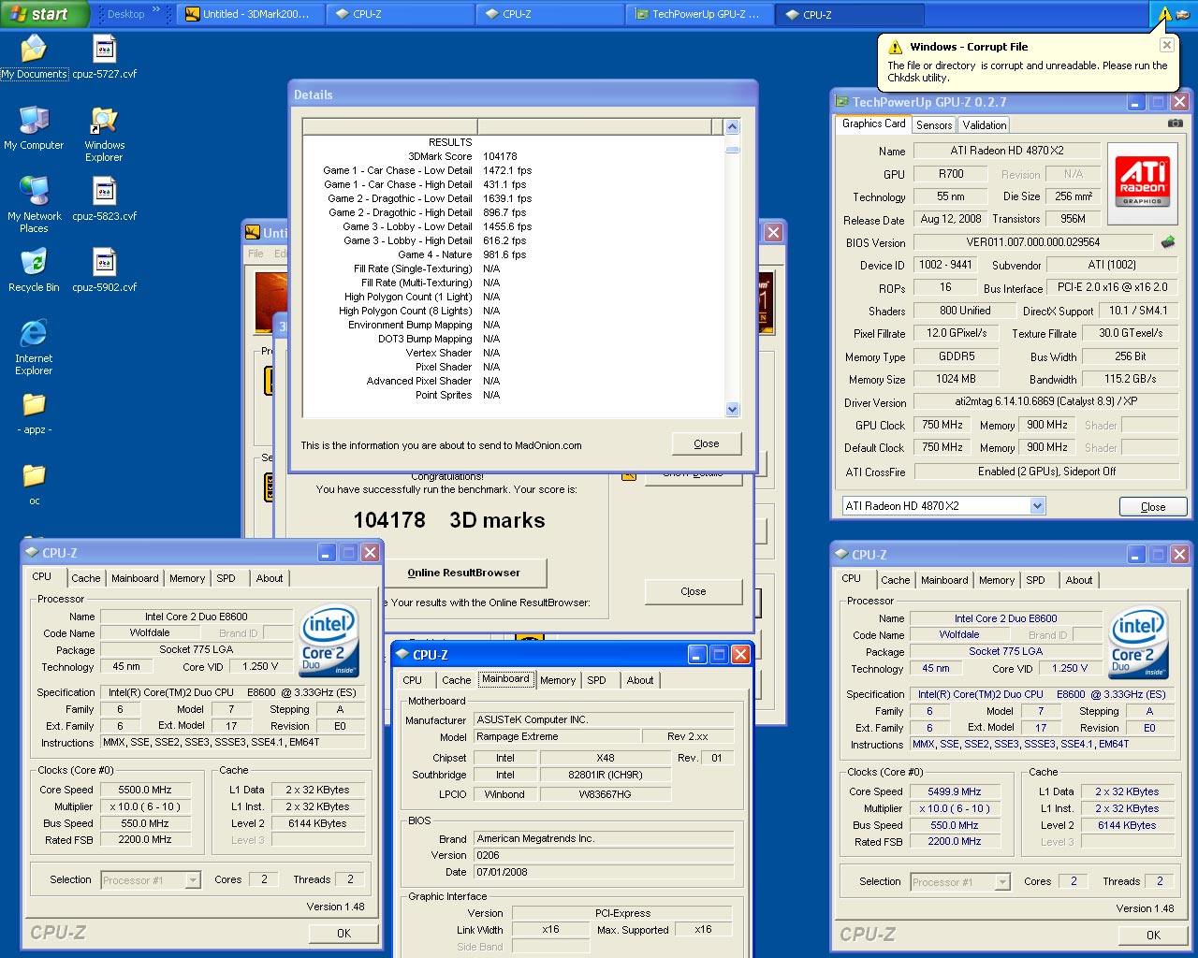
Task: Open CPU tab in middle CPU-Z window
Action: click(413, 680)
